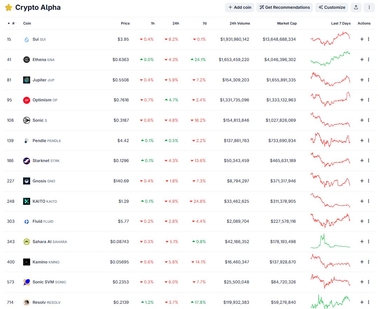Screen dimensions: 378x309
Task: Click the Get Recommendations button
Action: pyautogui.click(x=284, y=7)
